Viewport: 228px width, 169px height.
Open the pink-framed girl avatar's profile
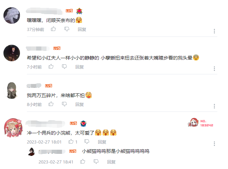click(13, 128)
